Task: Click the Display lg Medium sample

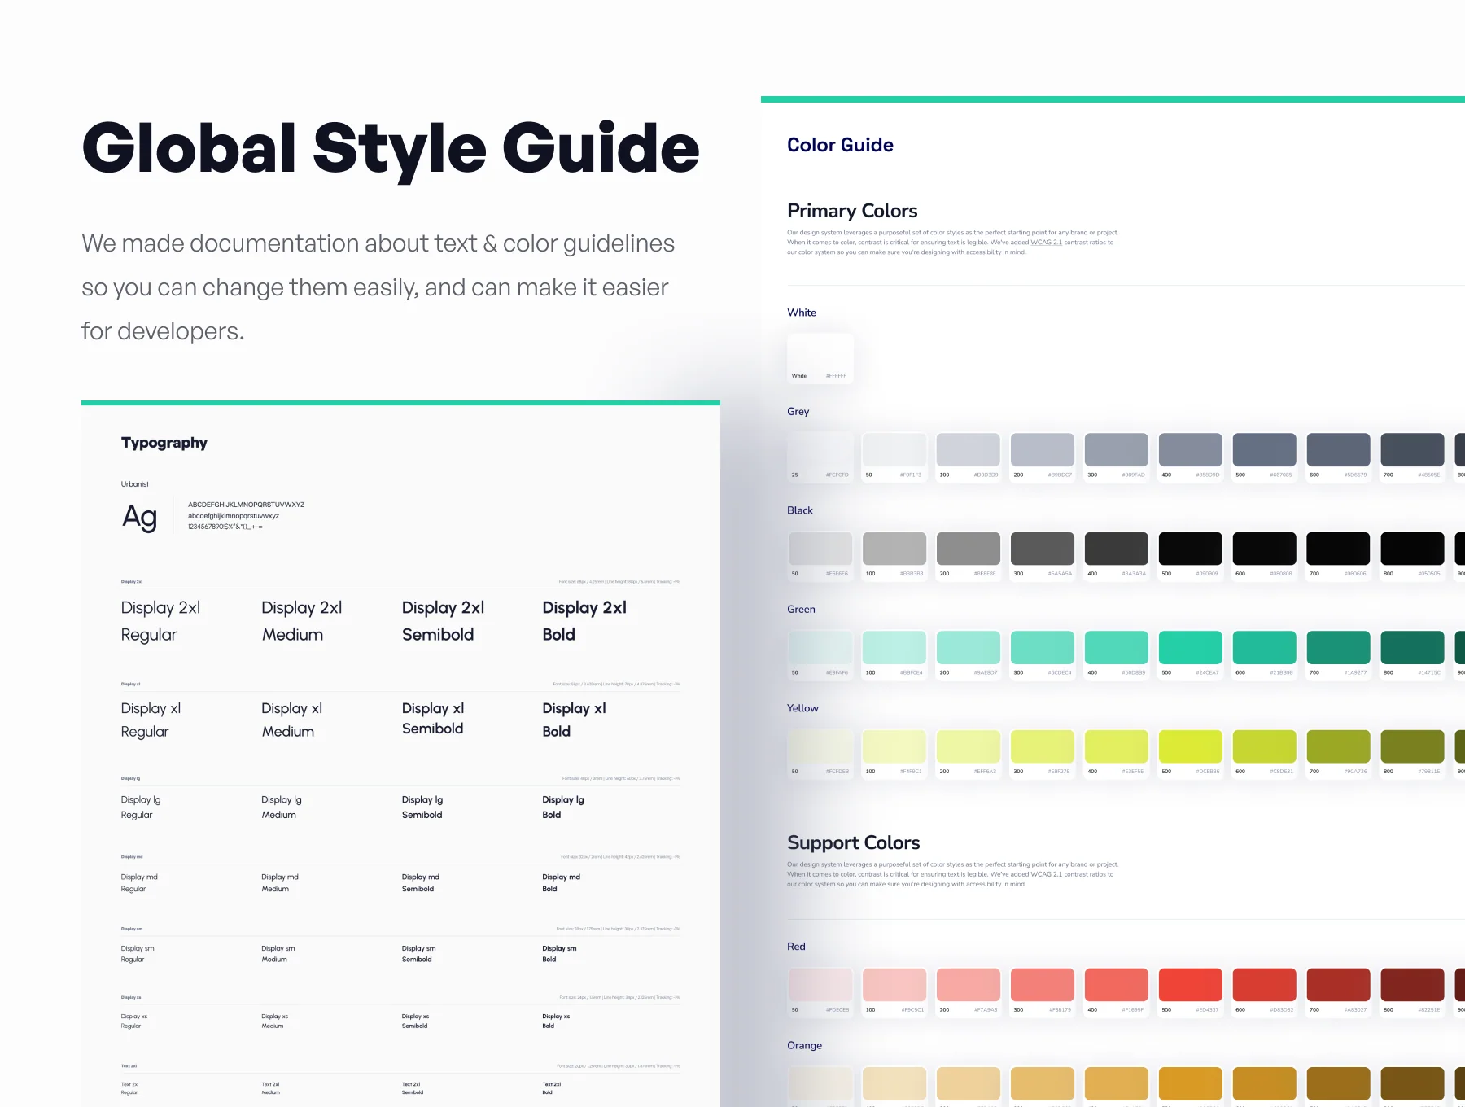Action: (x=282, y=807)
